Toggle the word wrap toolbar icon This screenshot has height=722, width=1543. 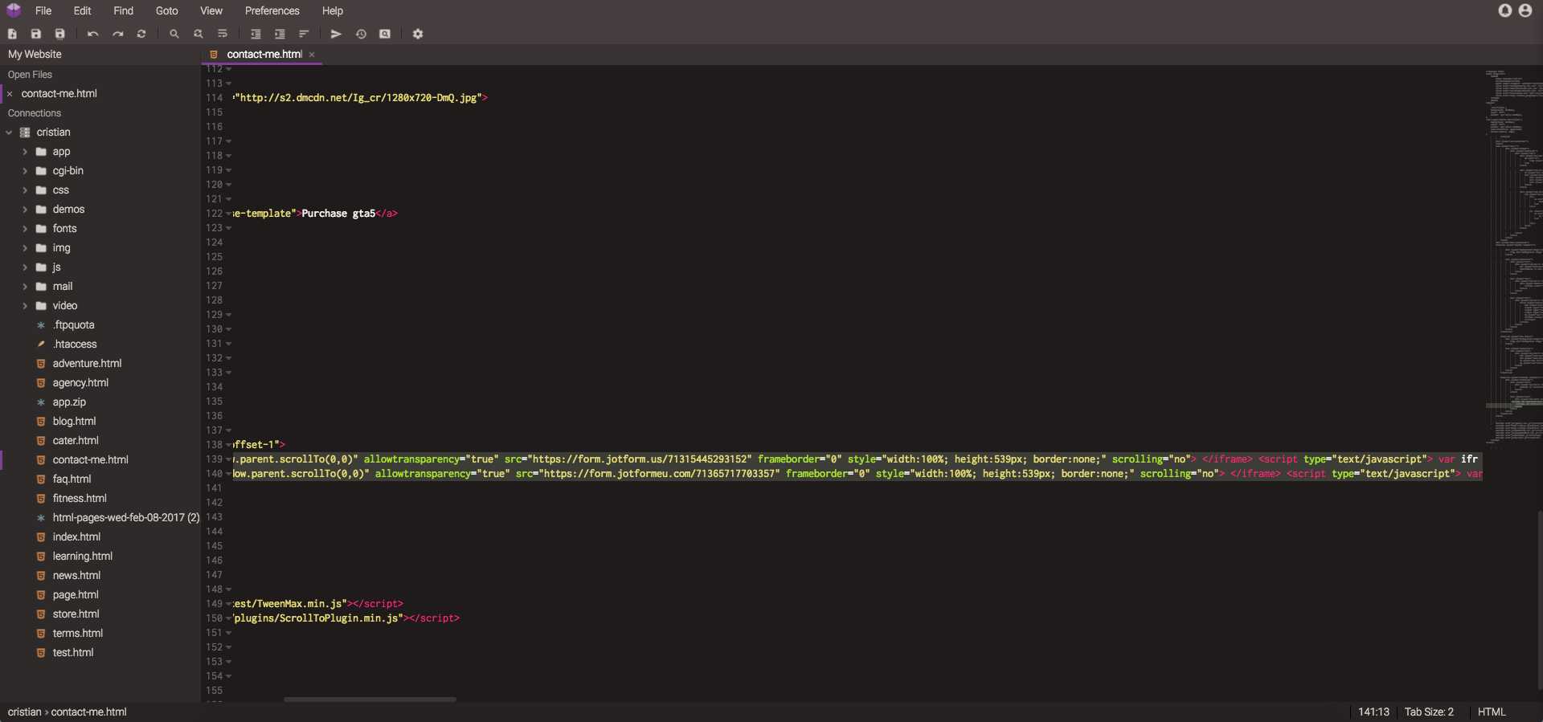pyautogui.click(x=223, y=34)
